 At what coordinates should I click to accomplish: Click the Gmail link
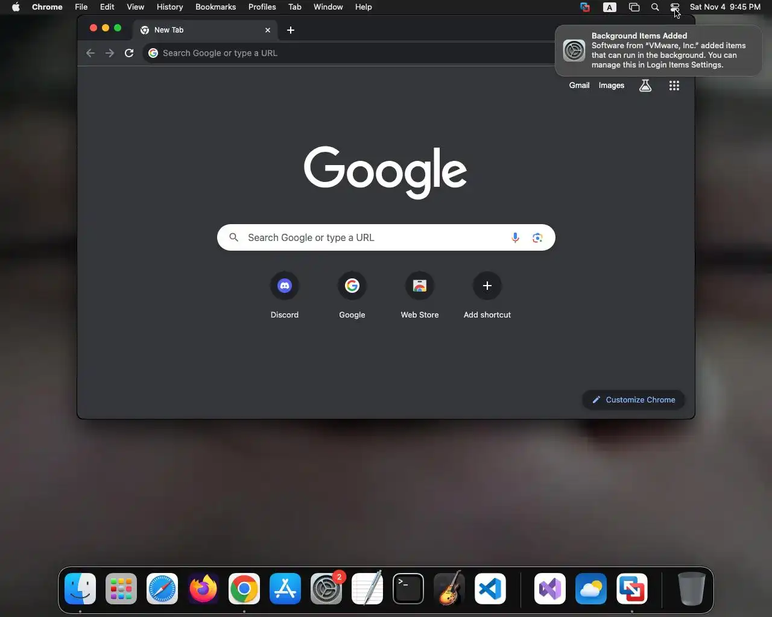579,86
